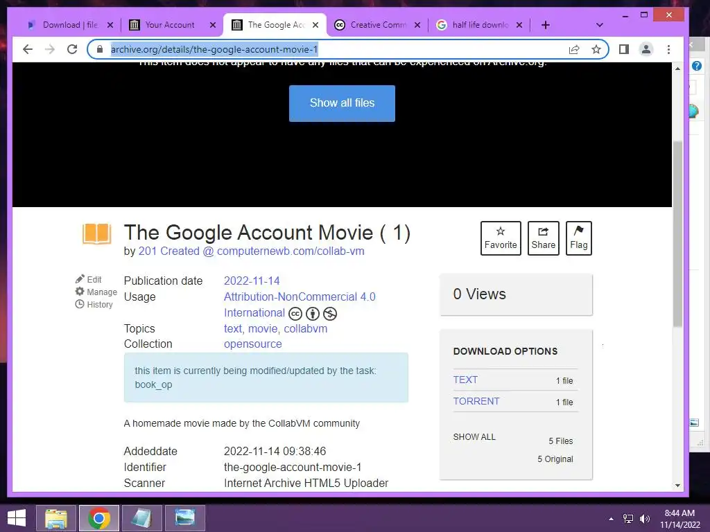Click the Show all files button

click(342, 103)
